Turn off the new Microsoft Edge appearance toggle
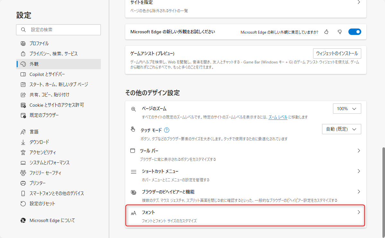The height and width of the screenshot is (238, 385). (x=354, y=32)
